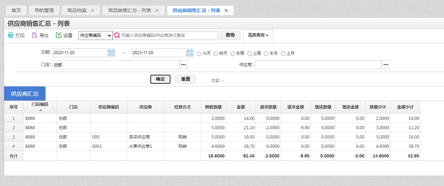Image resolution: width=444 pixels, height=186 pixels.
Task: Click the 购销 cell in row 4
Action: pyautogui.click(x=182, y=146)
